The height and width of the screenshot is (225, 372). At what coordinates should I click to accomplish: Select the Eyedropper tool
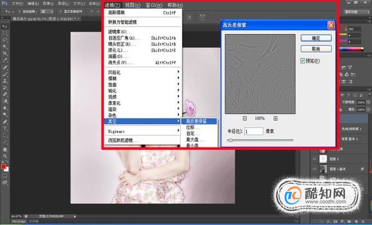click(x=5, y=60)
